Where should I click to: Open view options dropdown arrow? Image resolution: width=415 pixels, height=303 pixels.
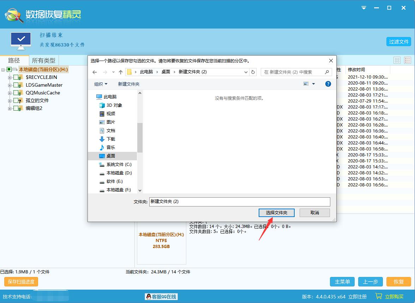(313, 84)
